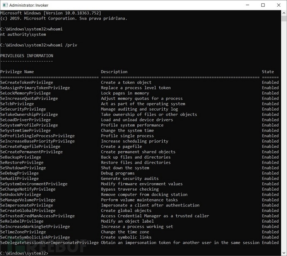Click the 'Administrator: Invoker' title text
Image resolution: width=287 pixels, height=256 pixels.
coord(29,5)
